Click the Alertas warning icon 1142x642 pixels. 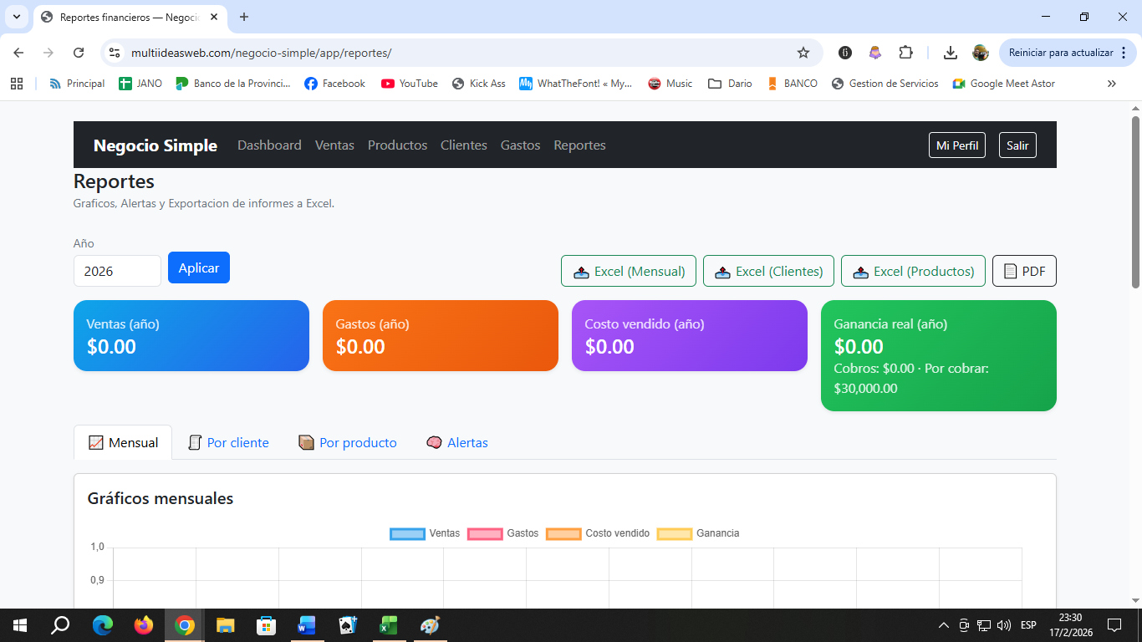(x=434, y=442)
